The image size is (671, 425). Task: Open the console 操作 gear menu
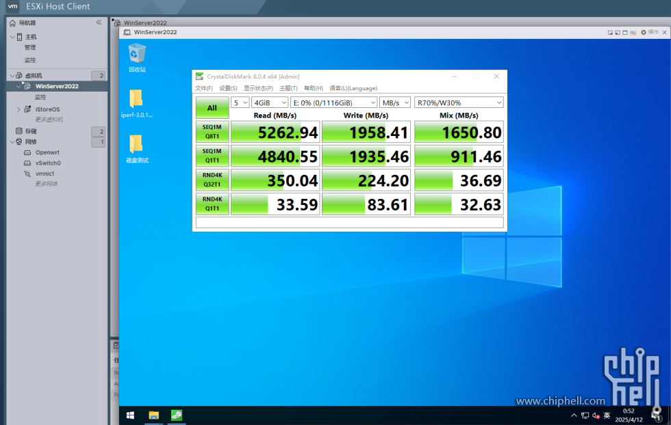(x=649, y=32)
